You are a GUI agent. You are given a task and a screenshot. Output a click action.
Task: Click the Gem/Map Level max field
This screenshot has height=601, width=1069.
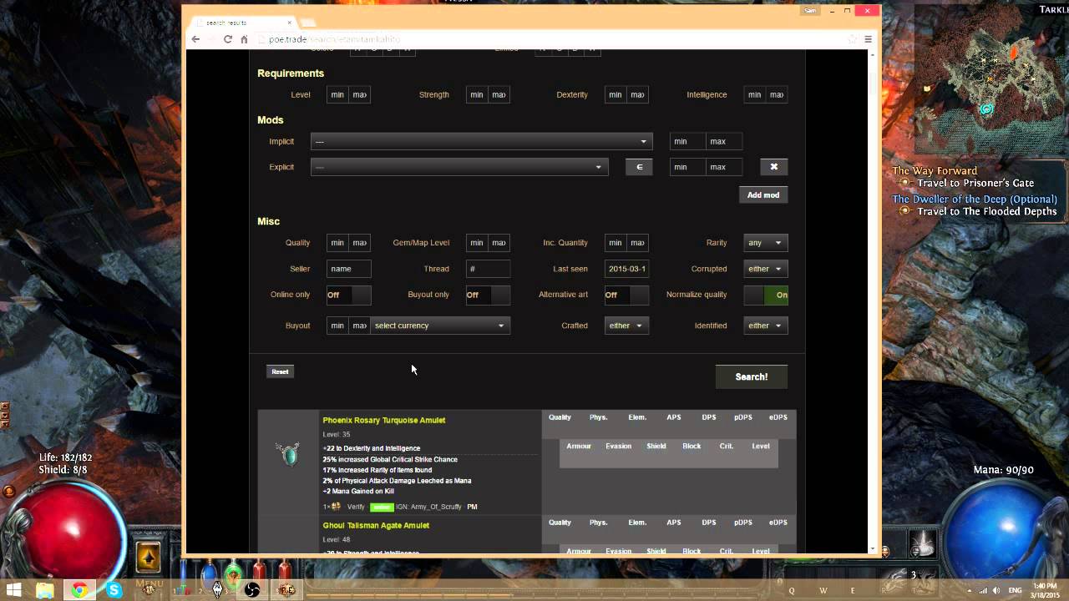[499, 243]
